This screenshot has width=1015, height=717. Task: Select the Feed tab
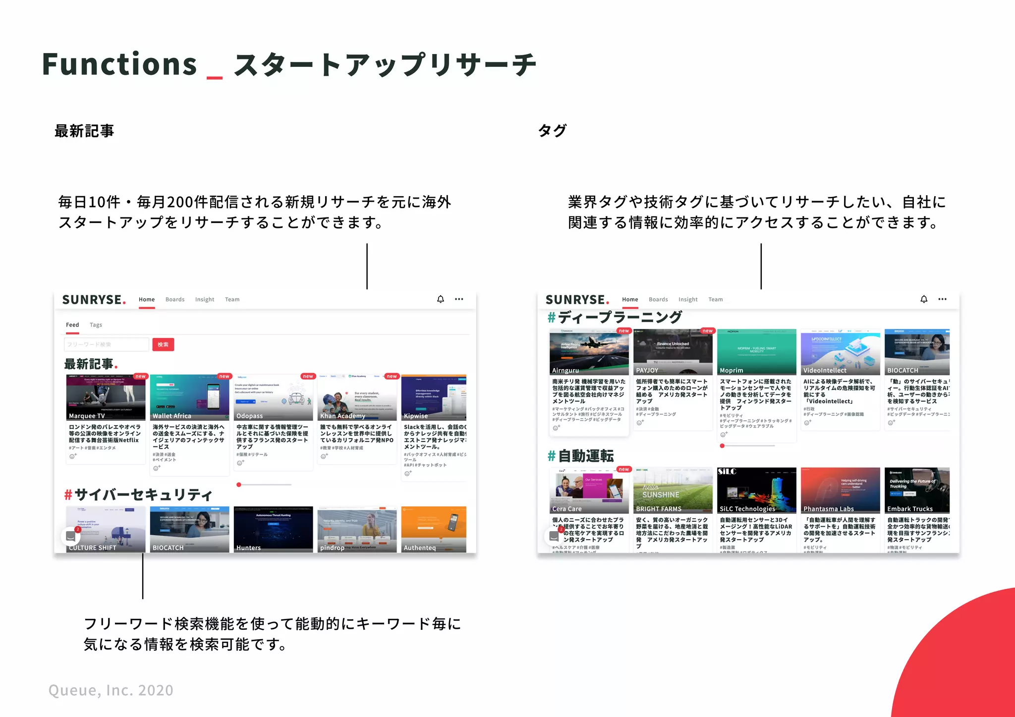tap(72, 325)
